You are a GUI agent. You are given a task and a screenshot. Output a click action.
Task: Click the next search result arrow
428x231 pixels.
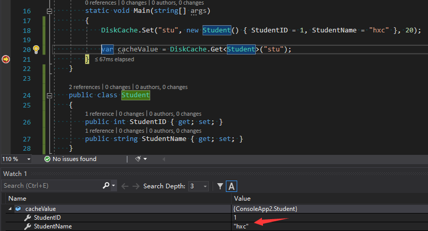click(136, 186)
